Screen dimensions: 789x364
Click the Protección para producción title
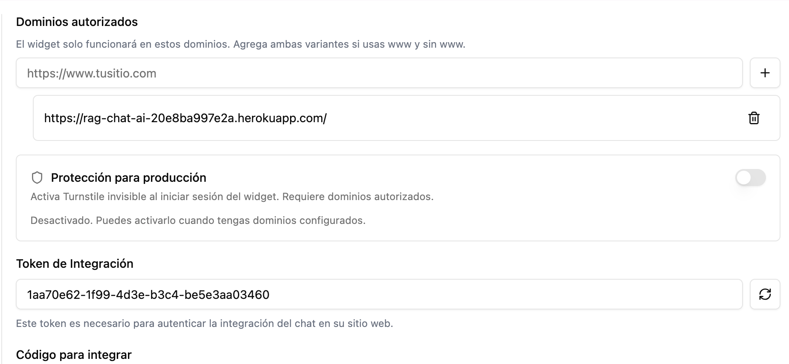click(x=128, y=178)
